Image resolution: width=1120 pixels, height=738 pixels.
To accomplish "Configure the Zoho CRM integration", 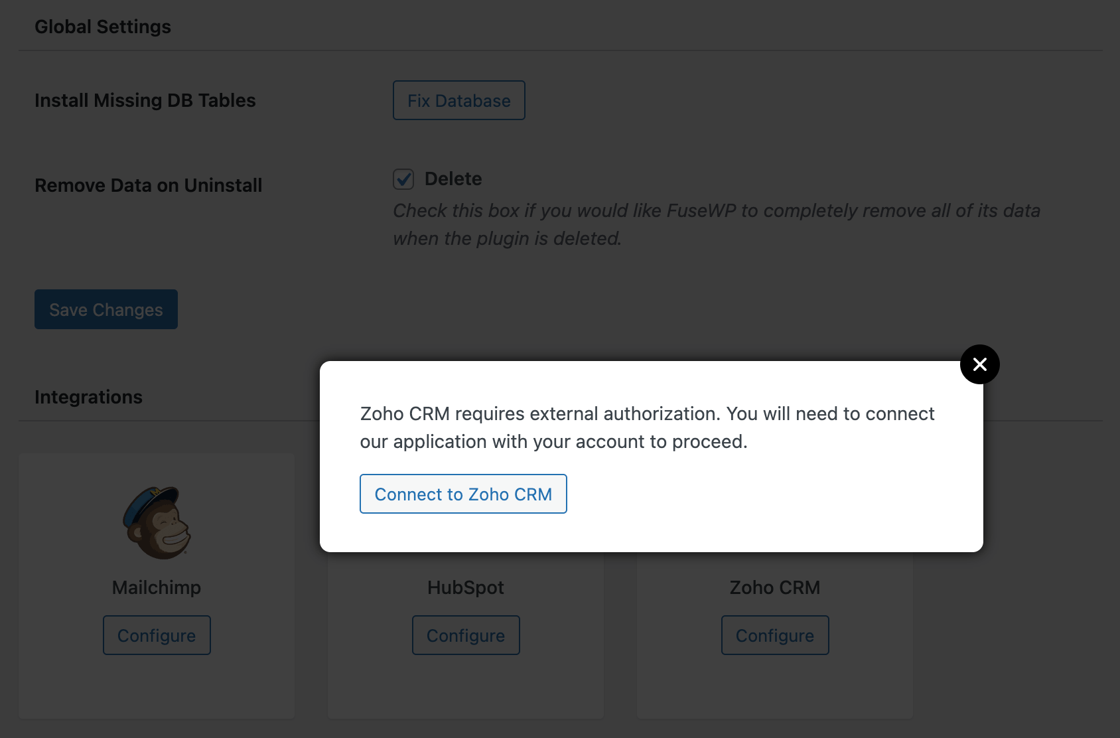I will click(774, 635).
